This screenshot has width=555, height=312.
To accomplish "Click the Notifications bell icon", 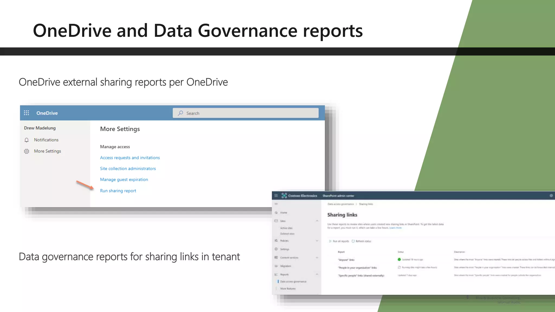I will coord(27,140).
